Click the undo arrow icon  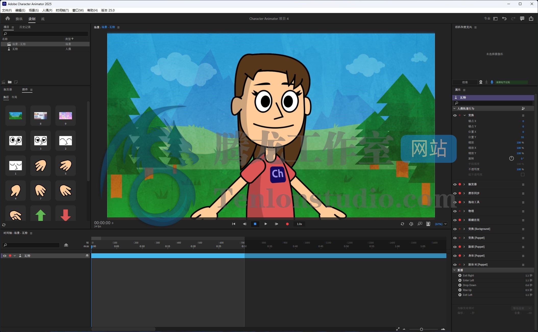coord(504,19)
